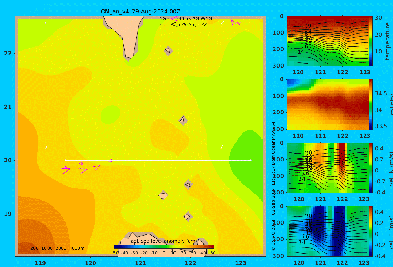Click latitude label 21 on main map
The image size is (393, 267).
click(x=8, y=107)
